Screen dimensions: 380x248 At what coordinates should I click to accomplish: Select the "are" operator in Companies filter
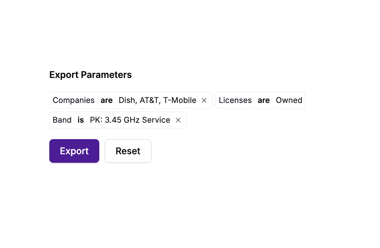[107, 100]
